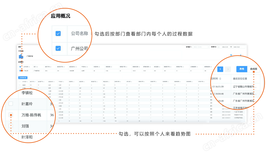Select the name 叶嘉玲

tap(27, 104)
